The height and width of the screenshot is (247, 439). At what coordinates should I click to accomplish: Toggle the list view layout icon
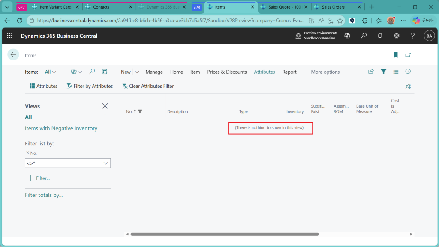click(x=396, y=72)
